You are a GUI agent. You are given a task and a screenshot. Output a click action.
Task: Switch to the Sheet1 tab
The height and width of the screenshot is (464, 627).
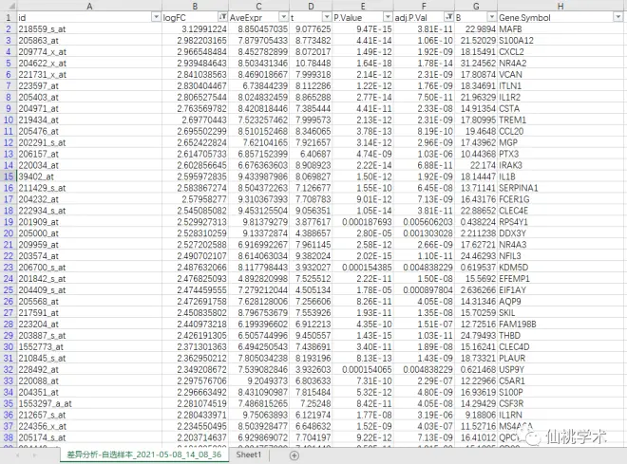[x=248, y=455]
